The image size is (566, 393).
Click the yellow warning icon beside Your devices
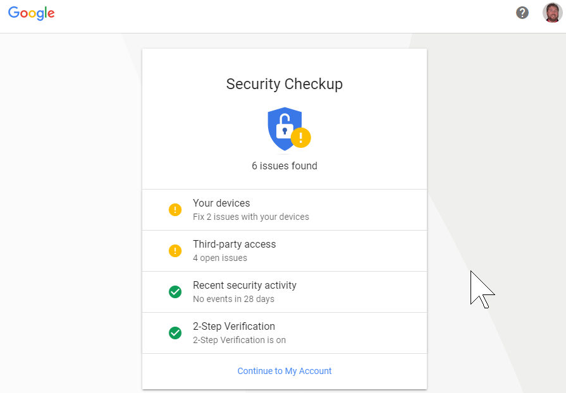tap(175, 209)
